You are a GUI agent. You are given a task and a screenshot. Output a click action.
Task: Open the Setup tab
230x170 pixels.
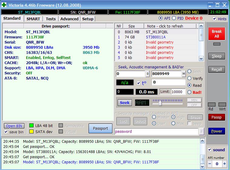tap(88, 19)
